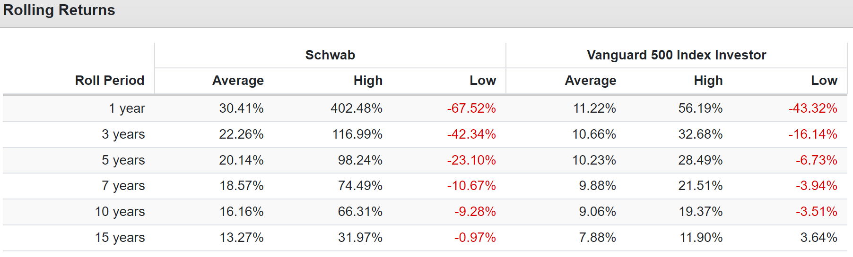Click the -67.52% Schwab low value
The width and height of the screenshot is (853, 257).
(x=471, y=108)
